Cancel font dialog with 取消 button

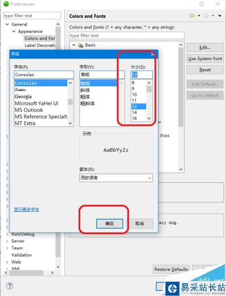point(140,224)
